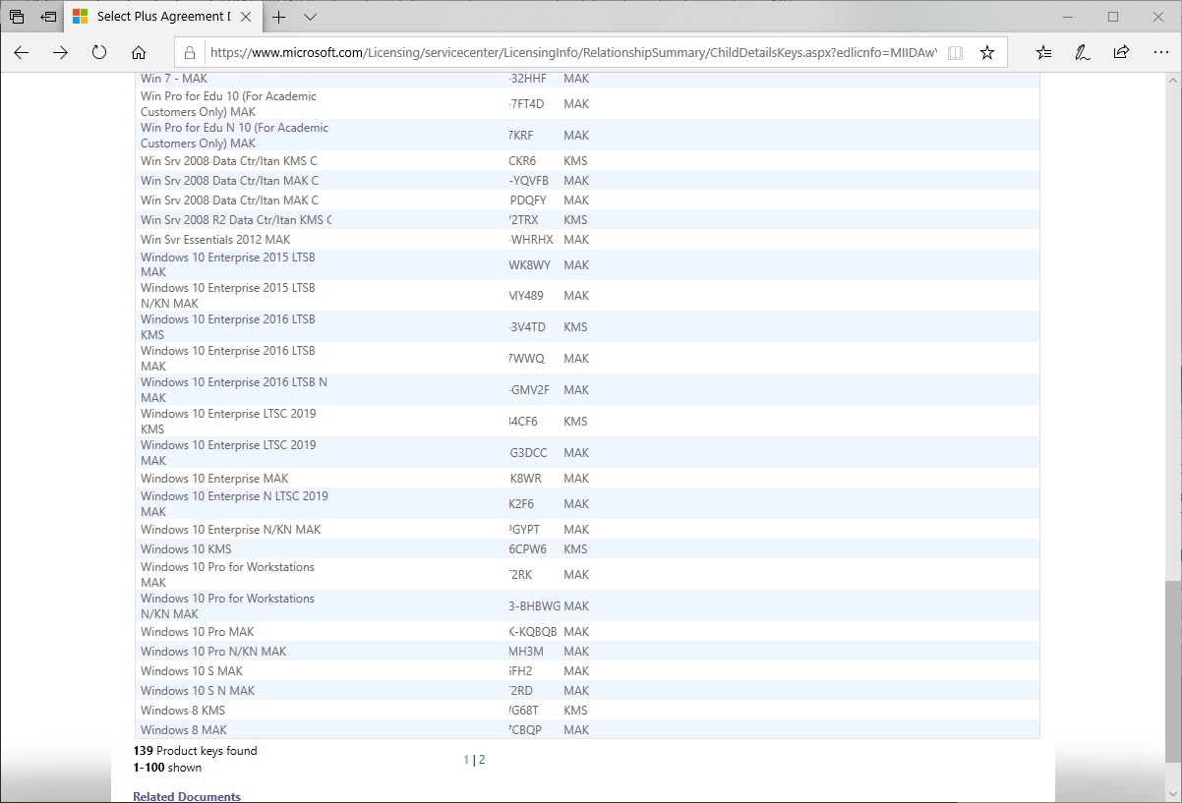The height and width of the screenshot is (803, 1182).
Task: Show tabs you've set aside
Action: [17, 17]
